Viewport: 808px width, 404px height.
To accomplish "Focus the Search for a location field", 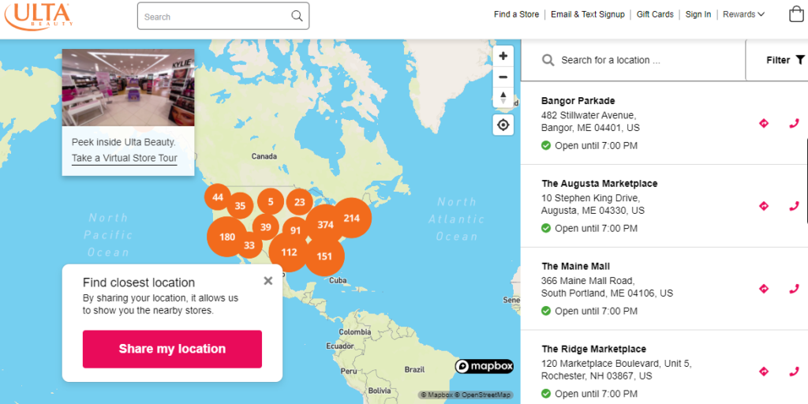I will pyautogui.click(x=633, y=60).
